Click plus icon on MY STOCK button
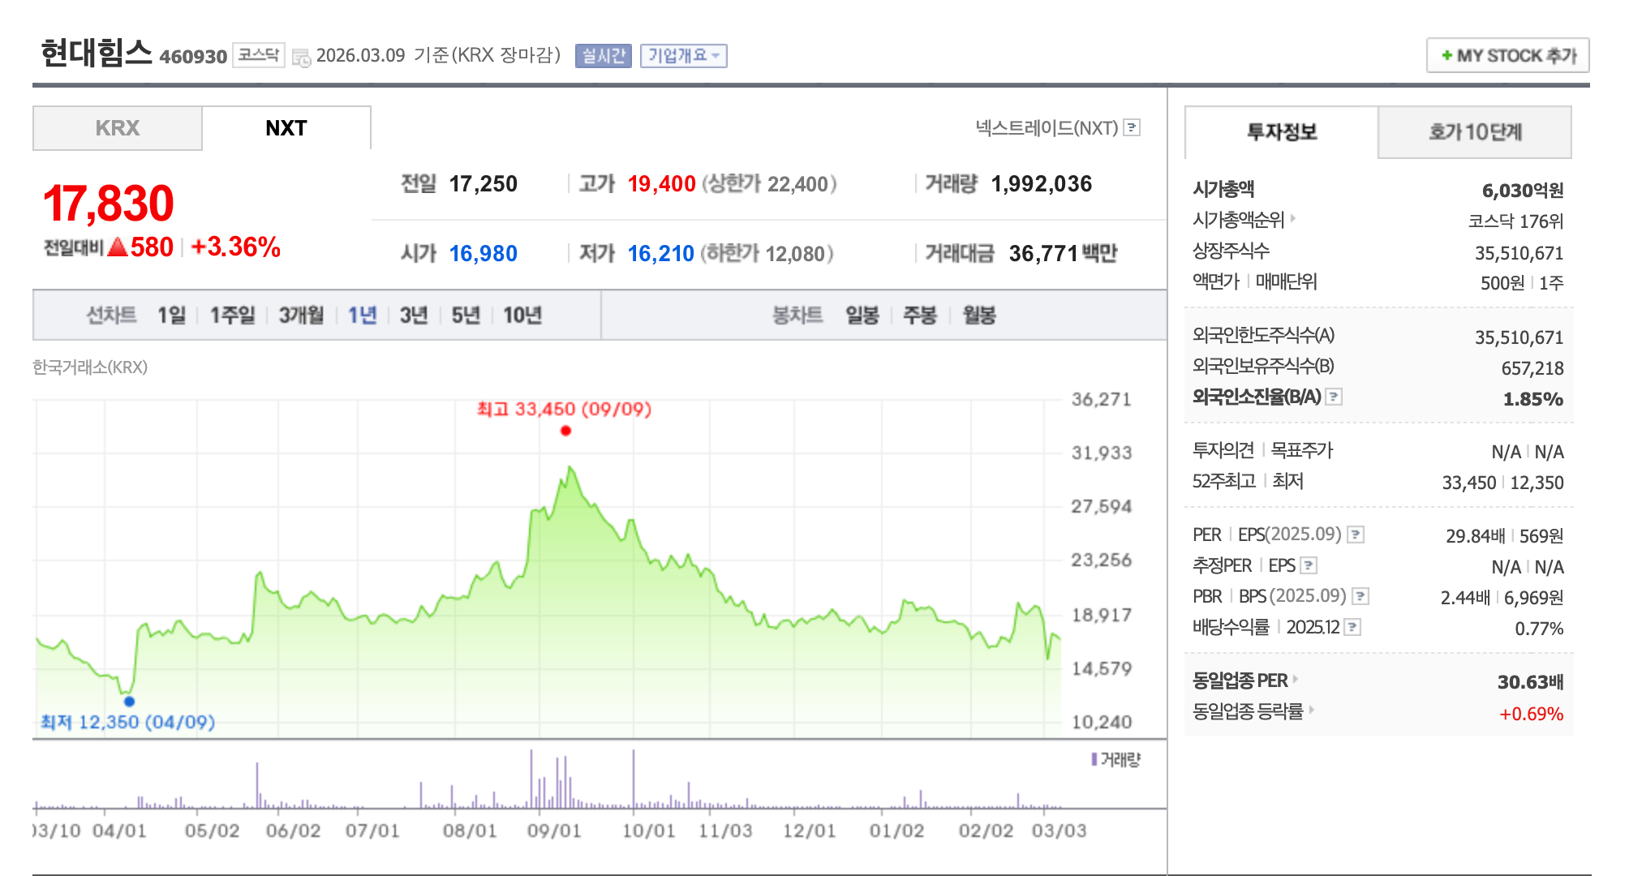 click(x=1446, y=55)
